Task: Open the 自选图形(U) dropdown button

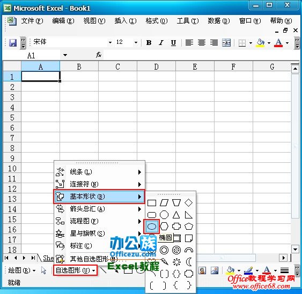Action: (x=75, y=270)
